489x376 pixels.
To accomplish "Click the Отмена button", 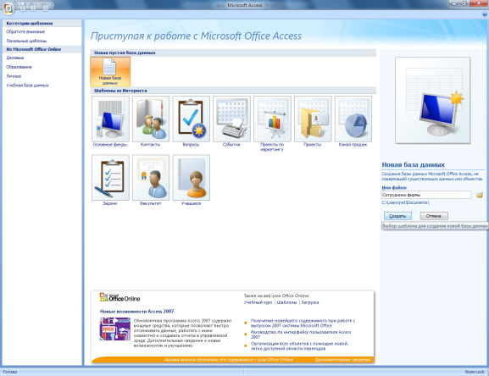I will click(434, 216).
